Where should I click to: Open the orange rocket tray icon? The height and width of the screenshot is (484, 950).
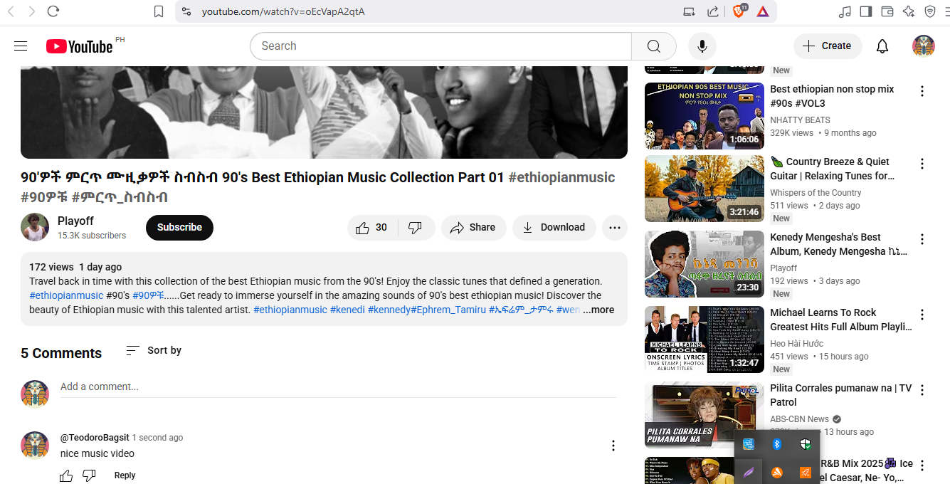coord(805,472)
